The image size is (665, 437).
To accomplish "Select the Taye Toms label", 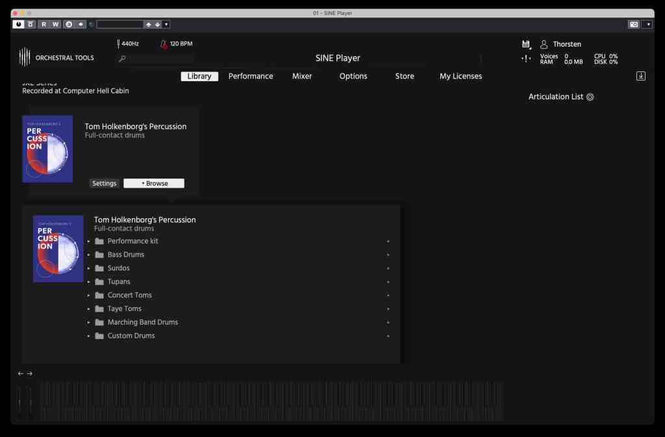I will [124, 309].
